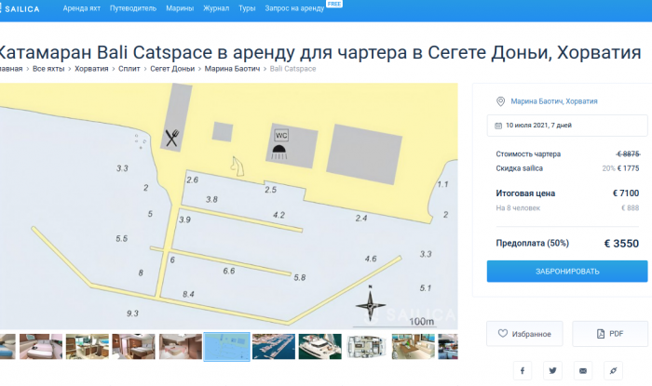Click the sailboat marker on the map
The image size is (652, 386).
(238, 166)
